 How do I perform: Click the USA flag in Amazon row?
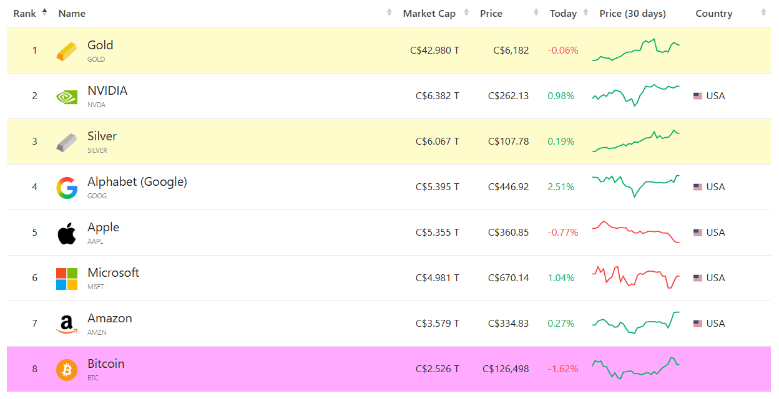(698, 324)
